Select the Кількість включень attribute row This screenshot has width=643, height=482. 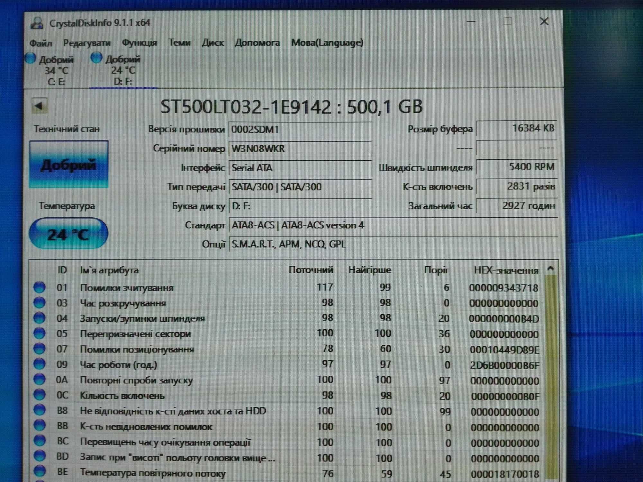point(288,395)
